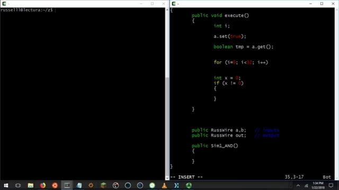Open the green sphere taskbar icon

click(x=189, y=185)
